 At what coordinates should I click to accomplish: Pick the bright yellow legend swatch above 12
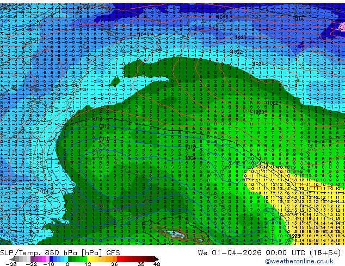tap(89, 259)
